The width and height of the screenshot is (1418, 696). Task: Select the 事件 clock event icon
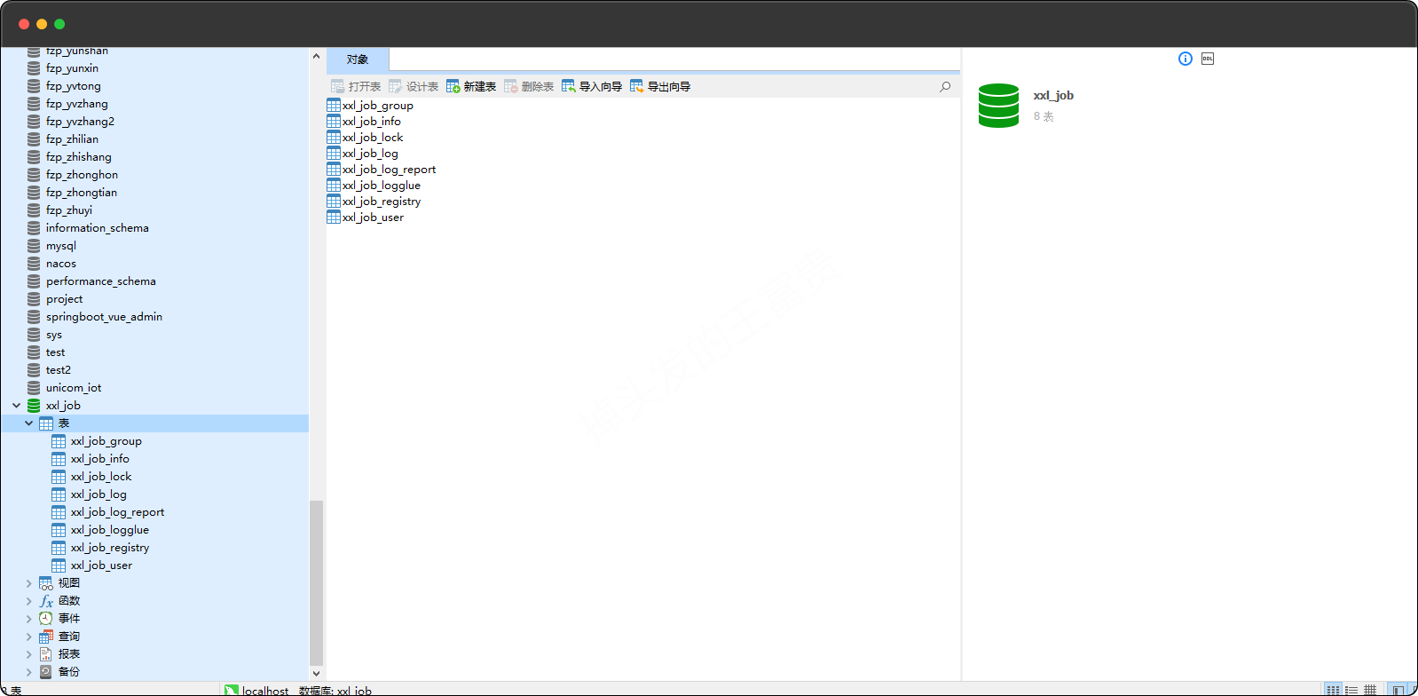click(x=46, y=619)
